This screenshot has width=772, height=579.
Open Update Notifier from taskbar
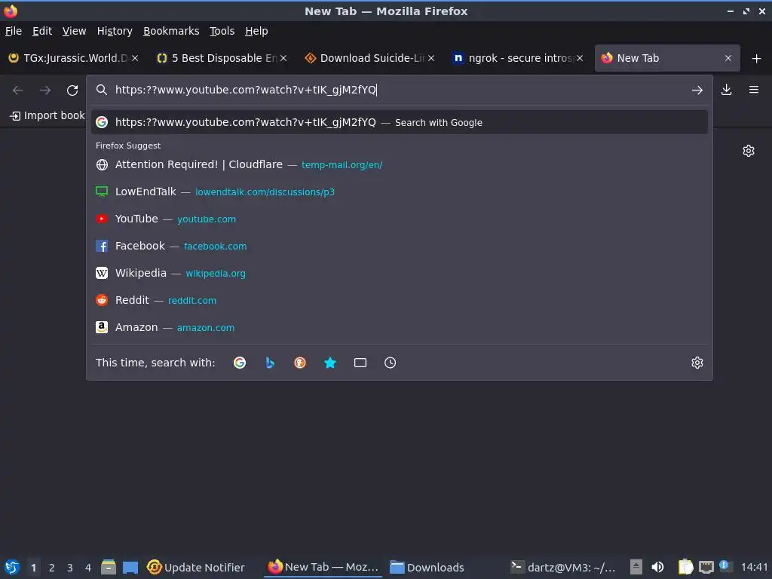(196, 567)
